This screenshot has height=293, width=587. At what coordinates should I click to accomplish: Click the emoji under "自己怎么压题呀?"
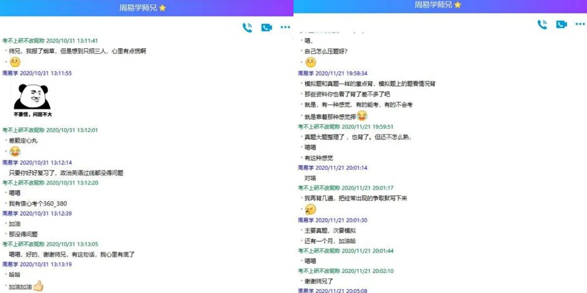pos(310,62)
